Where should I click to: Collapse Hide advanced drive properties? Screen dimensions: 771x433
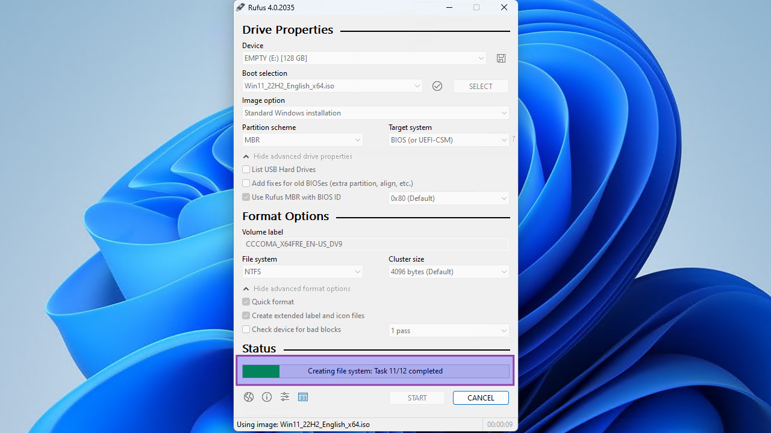point(298,156)
